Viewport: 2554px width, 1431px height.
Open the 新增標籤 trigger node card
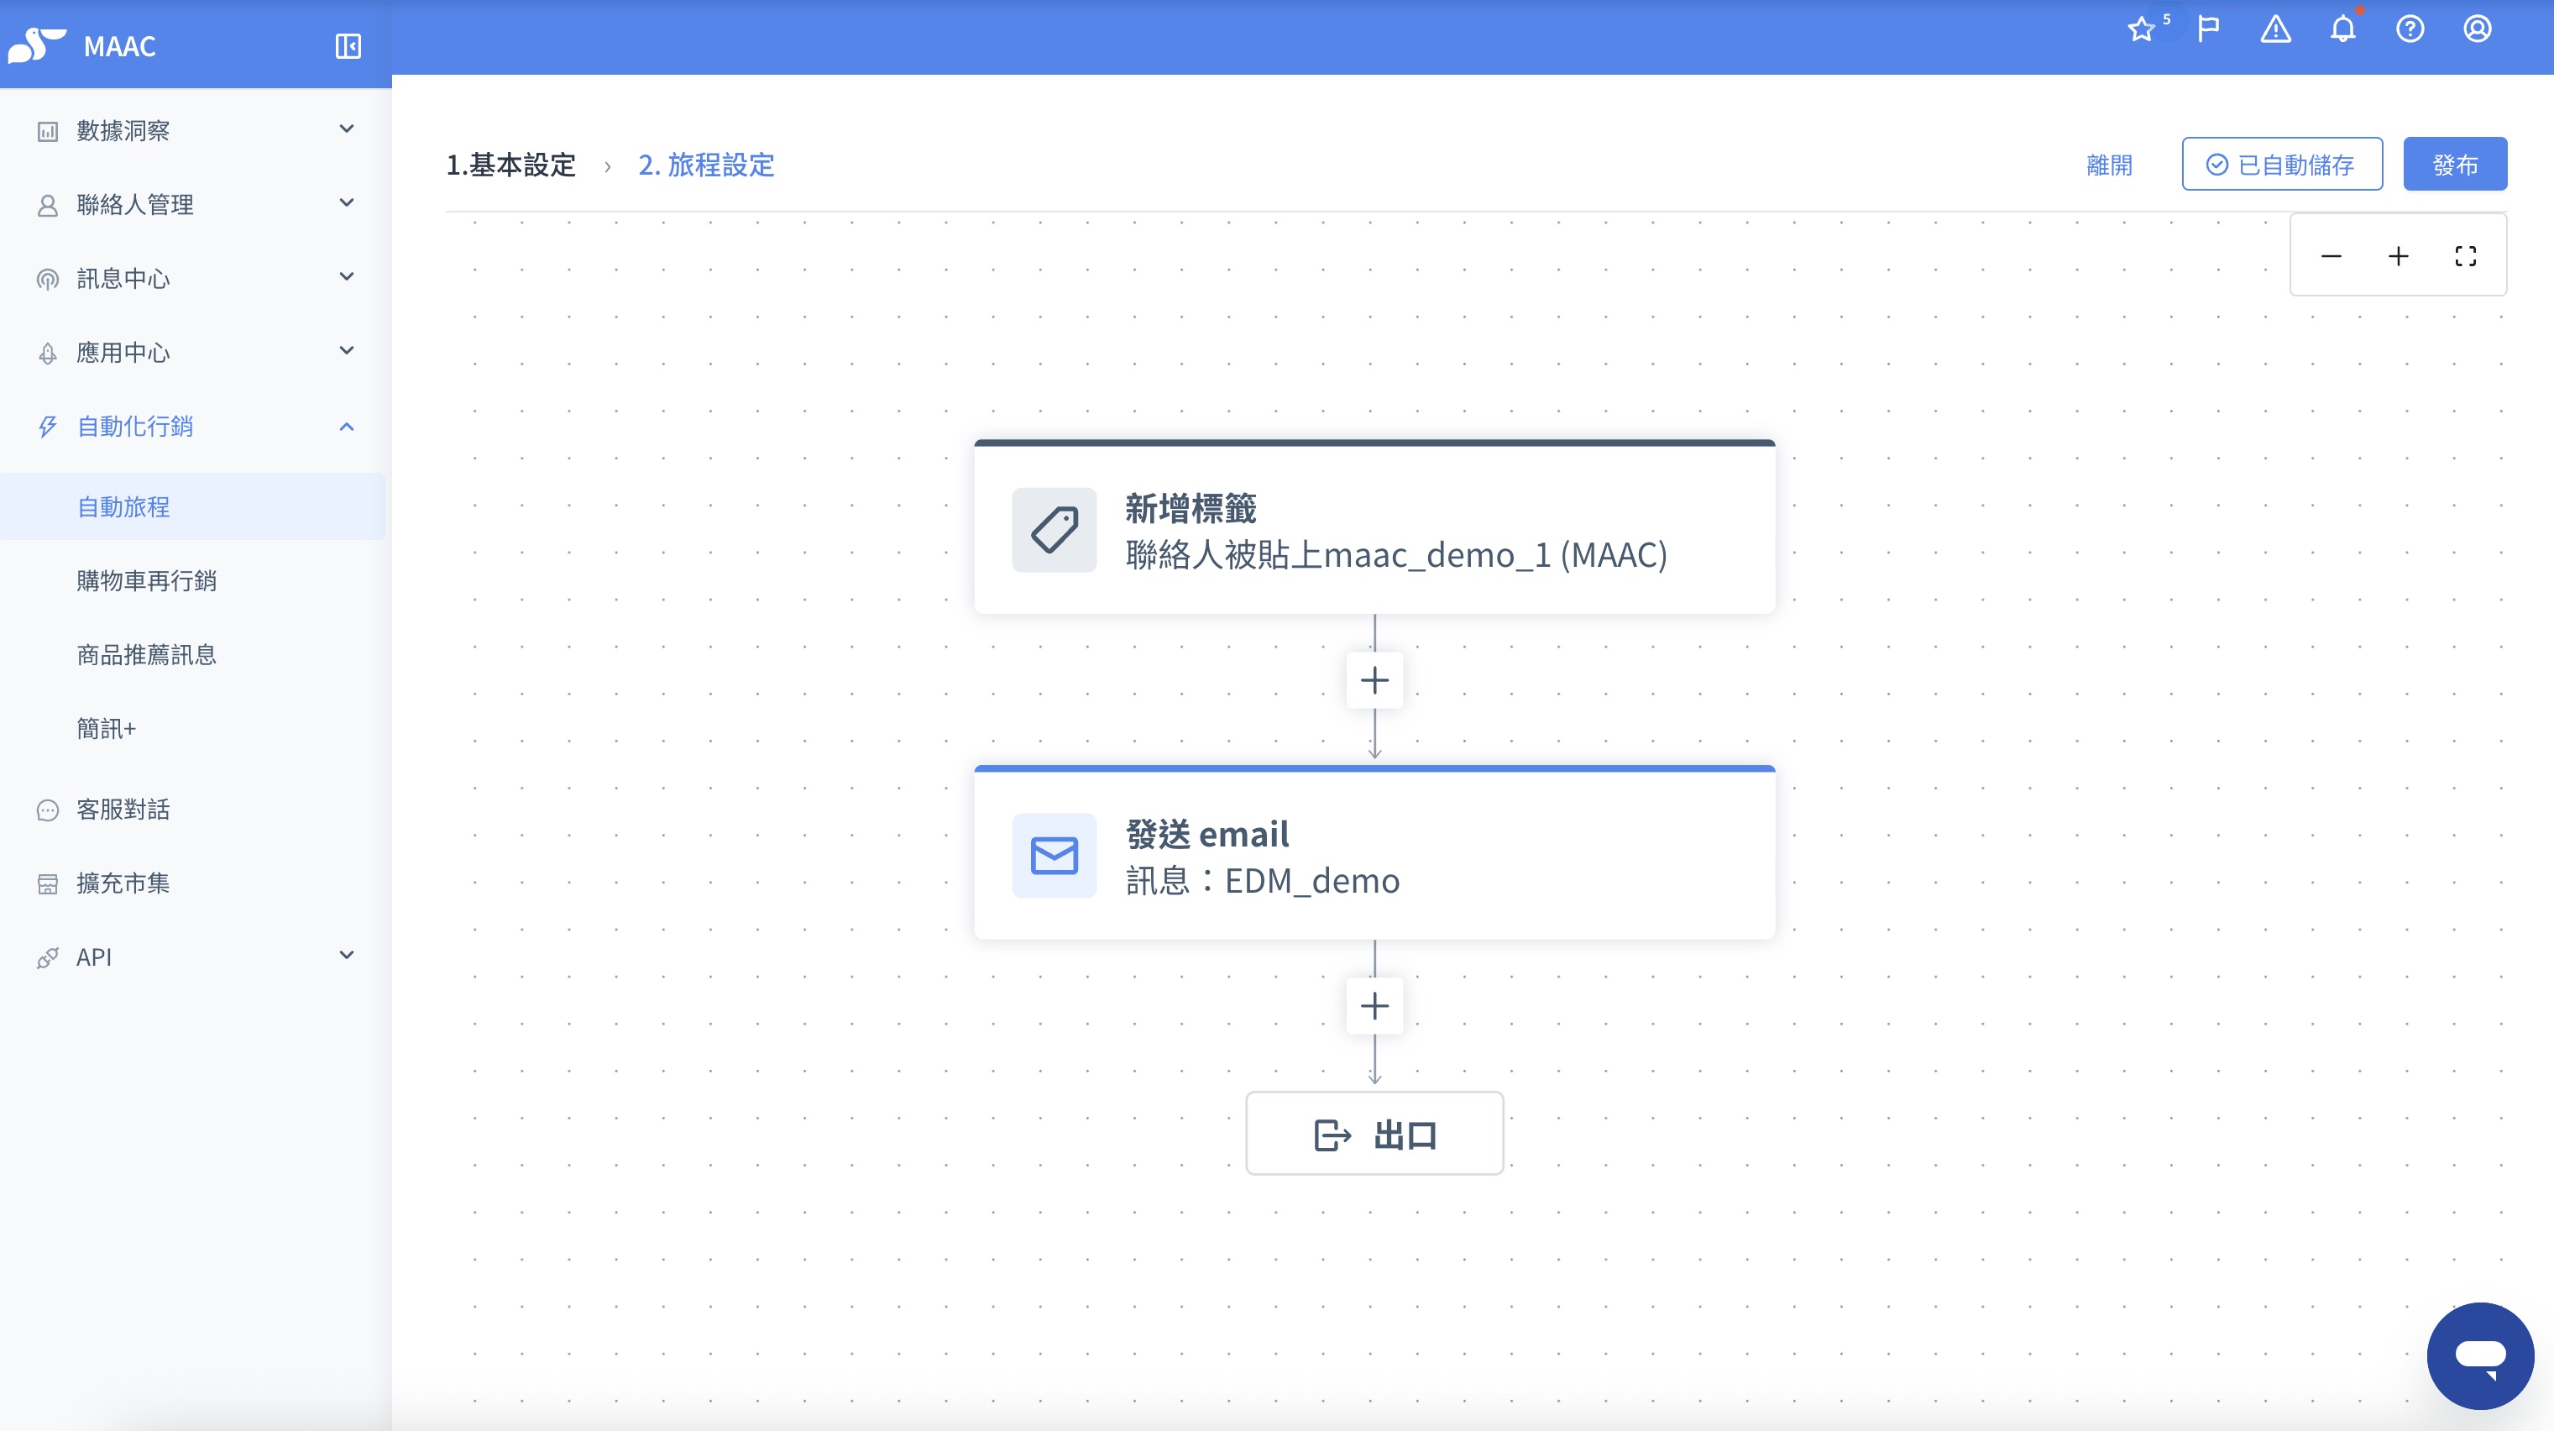coord(1374,527)
